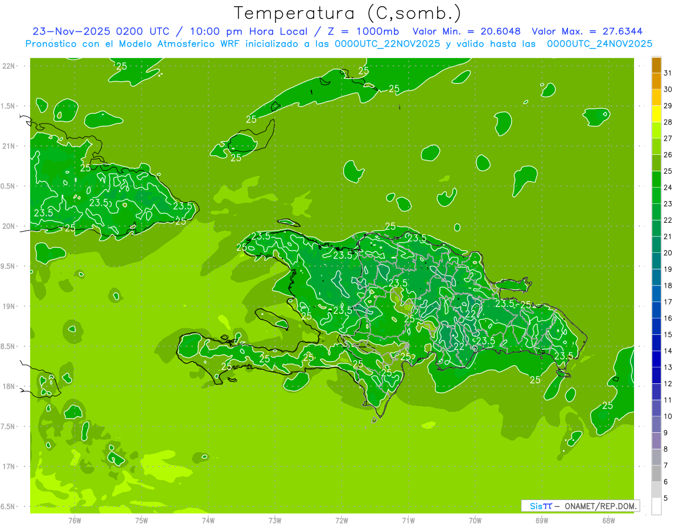Click the color scale value "9"

666,433
